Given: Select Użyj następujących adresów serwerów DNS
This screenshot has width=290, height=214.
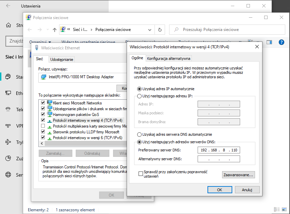Looking at the screenshot, I should click(139, 142).
